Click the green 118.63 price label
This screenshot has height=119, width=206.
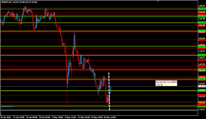tap(202, 55)
